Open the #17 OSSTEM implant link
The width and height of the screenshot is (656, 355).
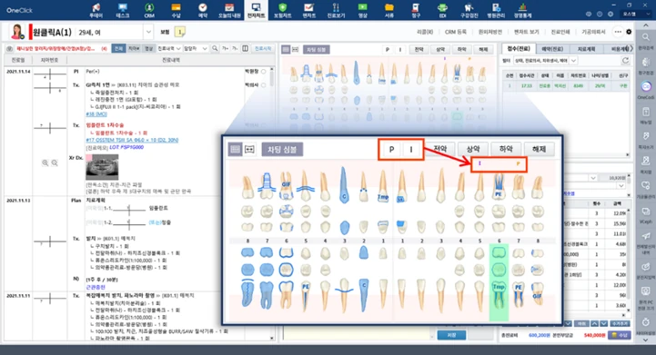132,140
